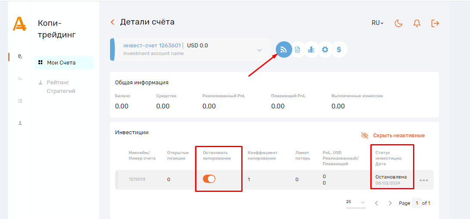
Task: Open three-dot actions menu for investment row
Action: pos(424,180)
